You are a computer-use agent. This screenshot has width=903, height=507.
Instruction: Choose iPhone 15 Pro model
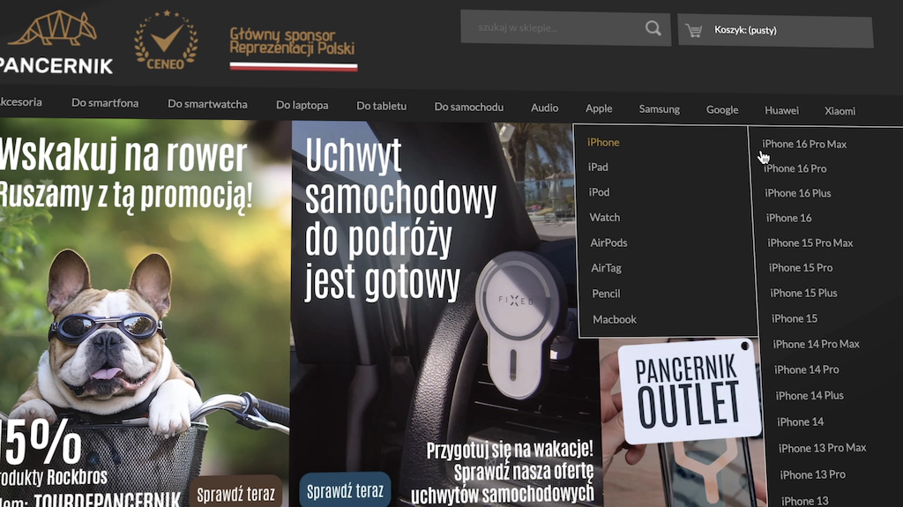[x=801, y=268]
